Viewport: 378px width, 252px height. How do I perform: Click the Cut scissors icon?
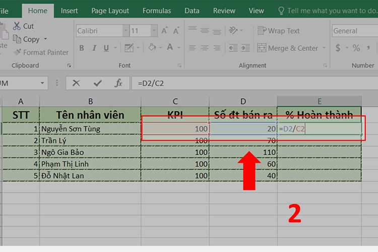click(17, 26)
